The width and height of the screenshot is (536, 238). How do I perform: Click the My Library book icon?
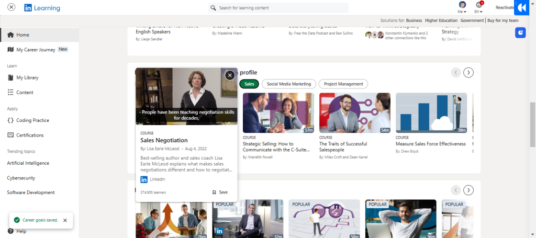10,77
